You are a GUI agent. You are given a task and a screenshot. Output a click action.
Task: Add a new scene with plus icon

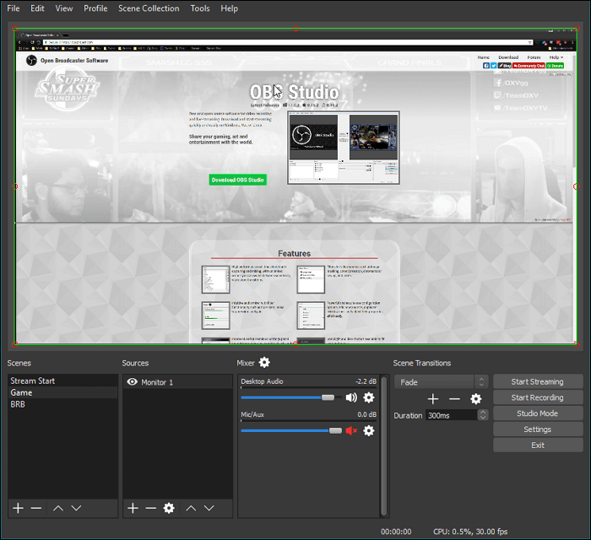click(x=18, y=508)
